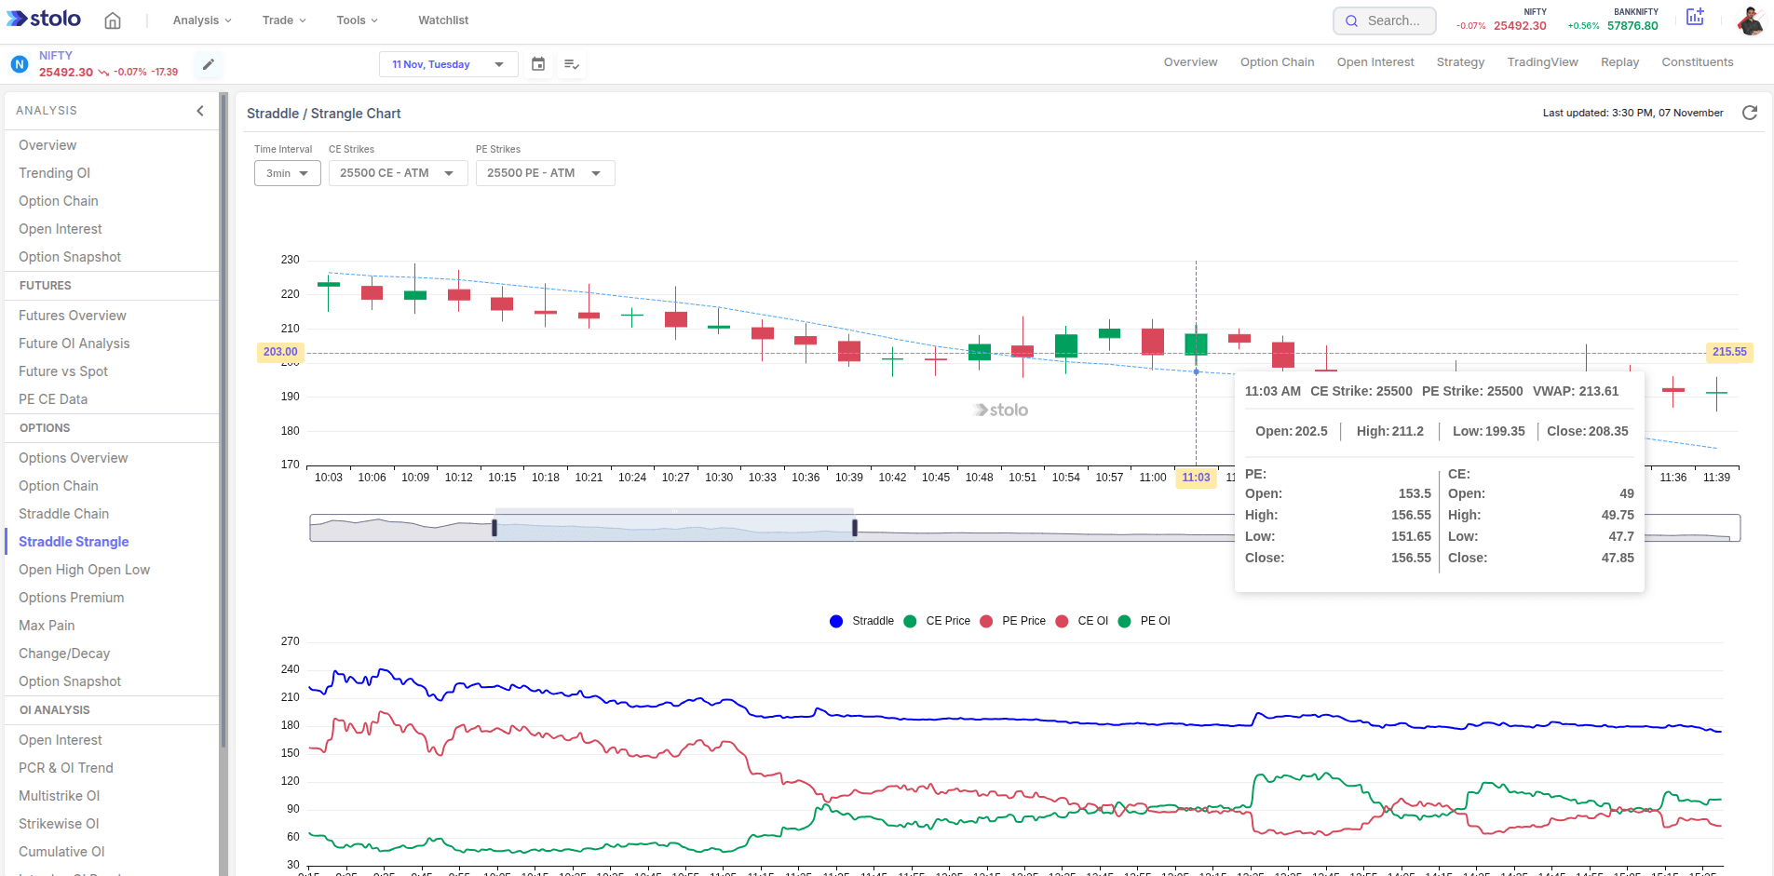Open the add chart icon top right
Image resolution: width=1774 pixels, height=876 pixels.
pos(1695,18)
